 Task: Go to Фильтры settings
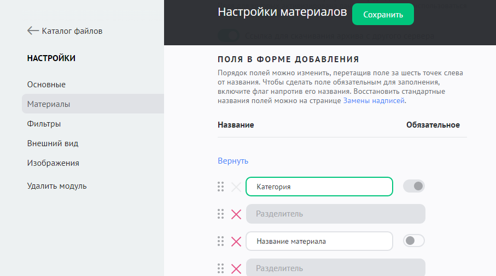click(44, 124)
